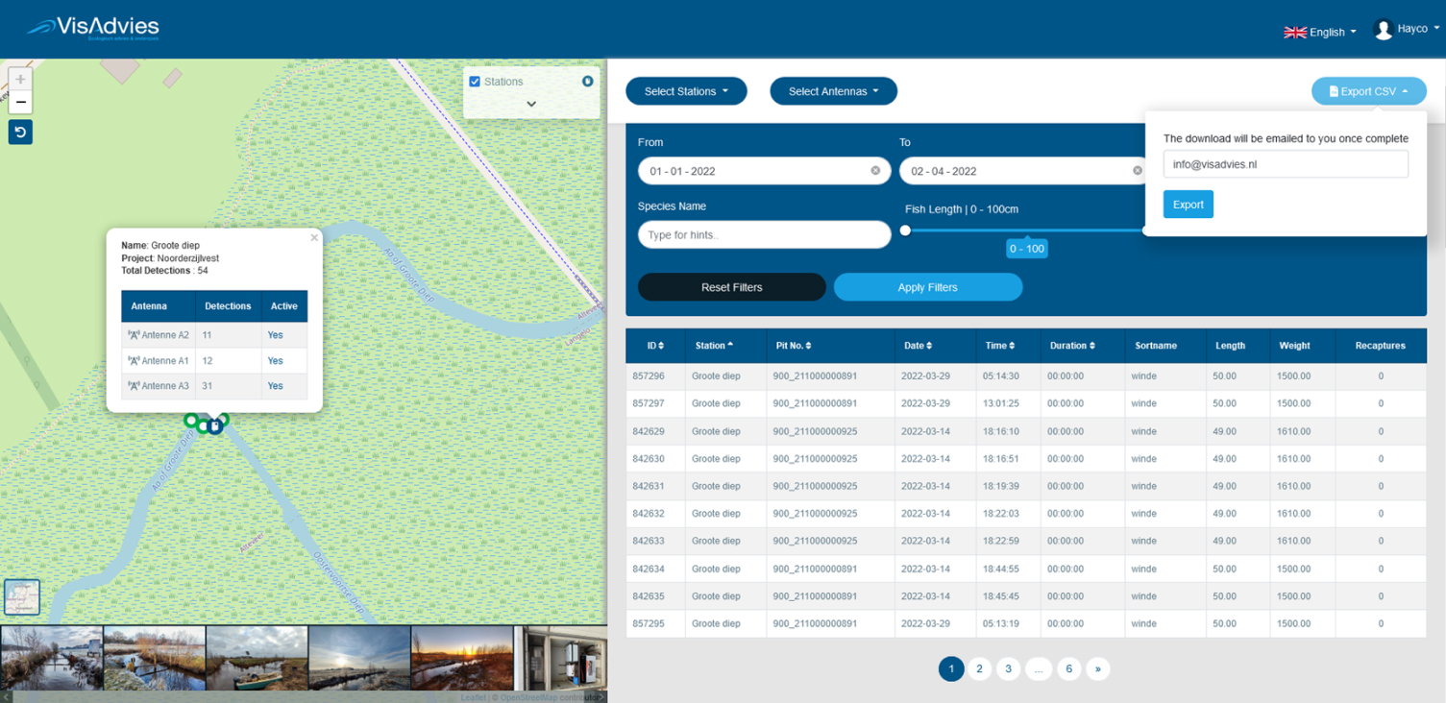
Task: Expand the Stations legend chevron
Action: (x=531, y=104)
